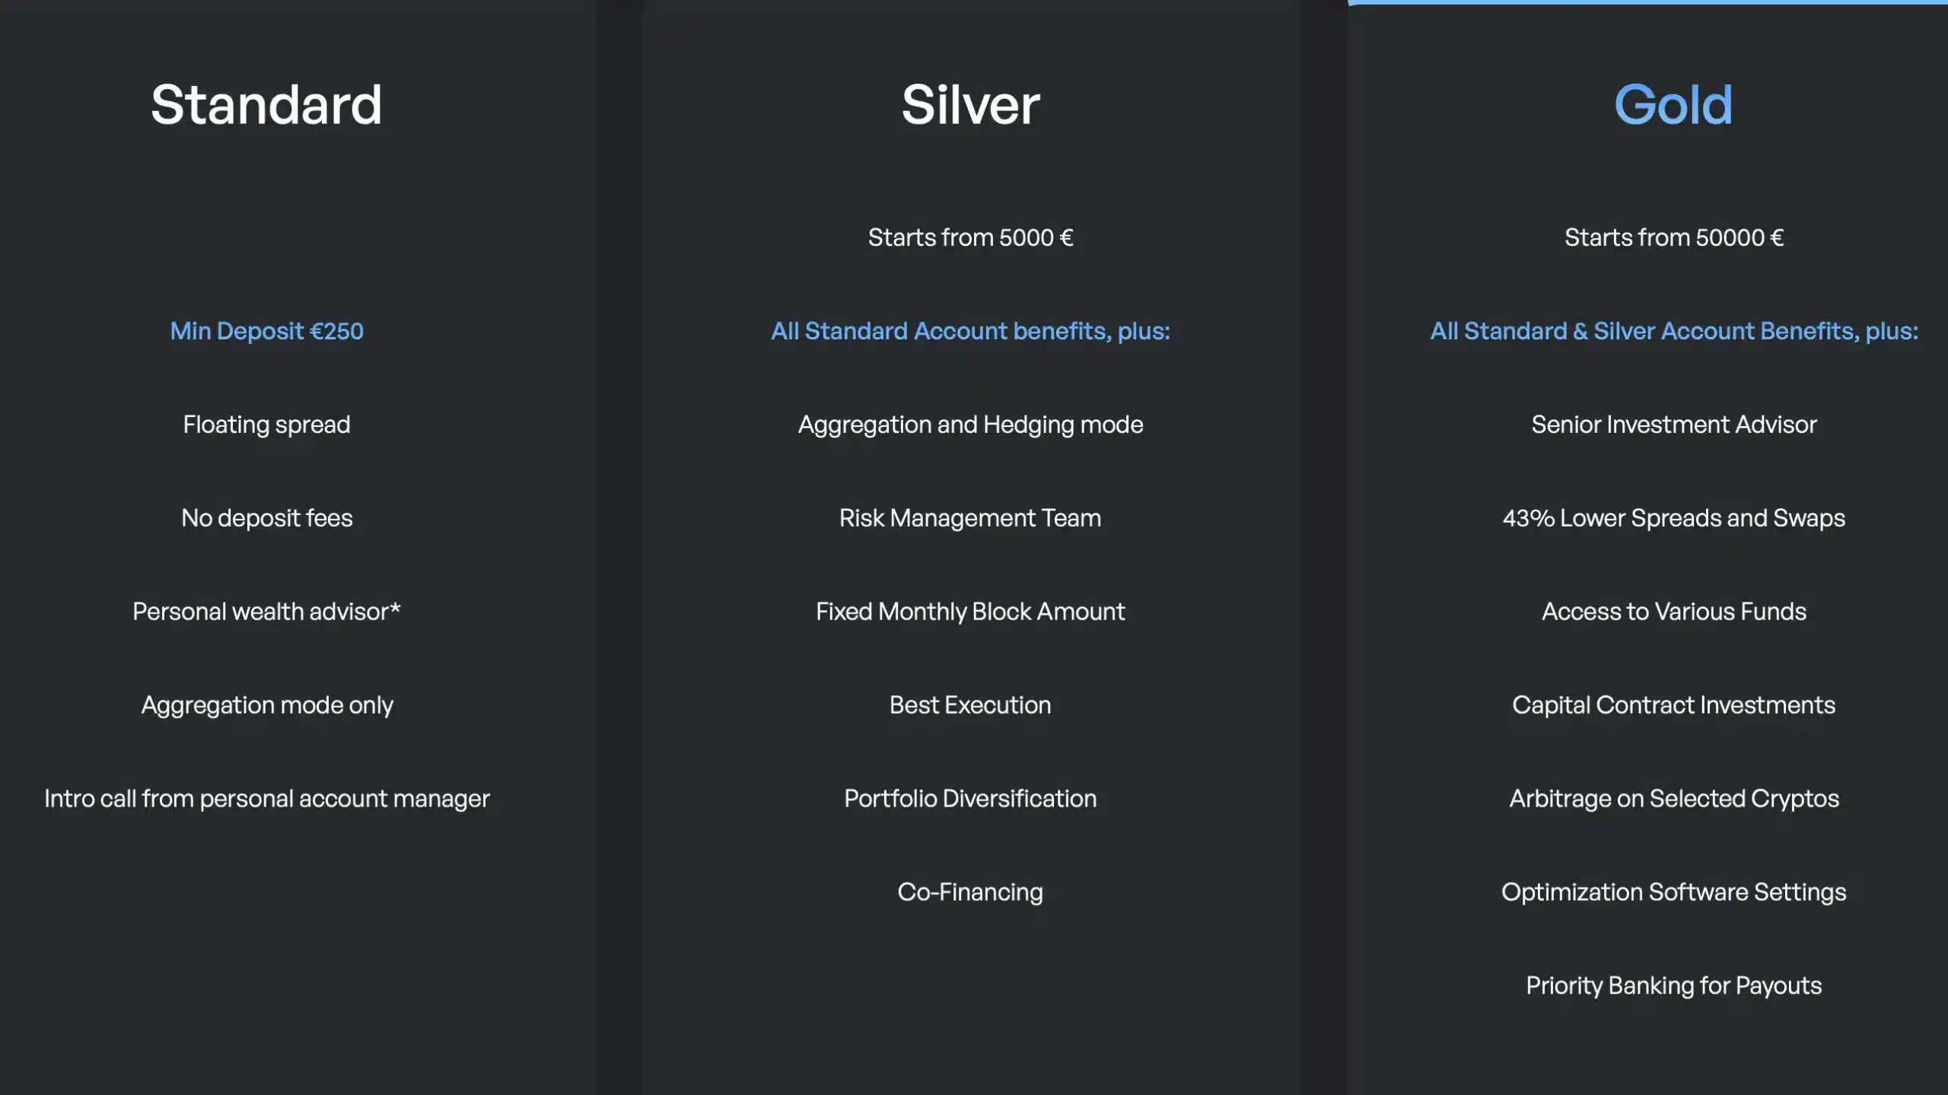Select Portfolio Diversification feature
This screenshot has height=1095, width=1948.
click(970, 799)
